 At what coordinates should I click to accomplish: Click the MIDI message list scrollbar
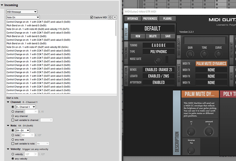pyautogui.click(x=116, y=28)
